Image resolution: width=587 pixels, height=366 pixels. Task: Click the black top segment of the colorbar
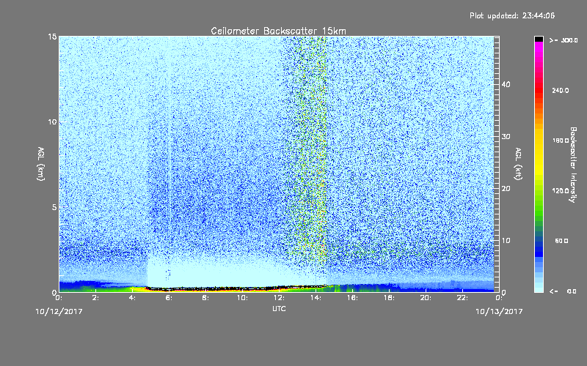pos(539,39)
